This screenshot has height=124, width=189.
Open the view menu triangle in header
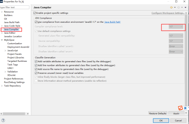coord(186,7)
